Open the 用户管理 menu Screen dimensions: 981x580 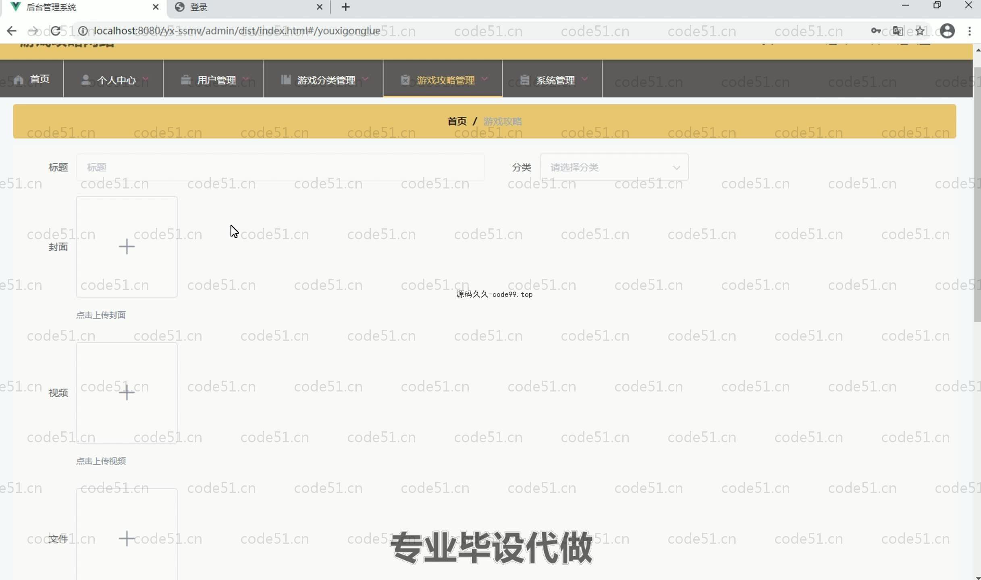[x=214, y=79]
